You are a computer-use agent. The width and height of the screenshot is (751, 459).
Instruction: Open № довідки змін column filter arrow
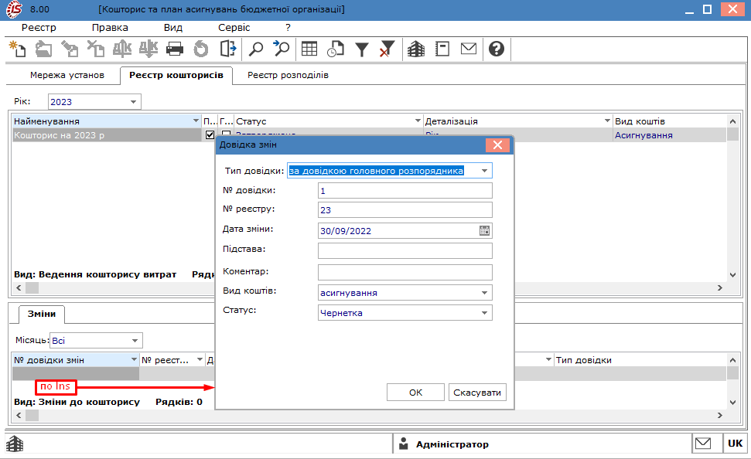click(134, 360)
